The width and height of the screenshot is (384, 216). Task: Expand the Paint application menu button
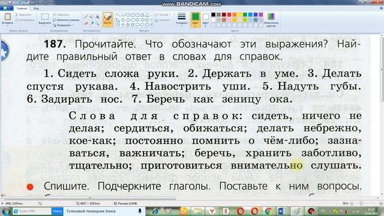pyautogui.click(x=7, y=8)
